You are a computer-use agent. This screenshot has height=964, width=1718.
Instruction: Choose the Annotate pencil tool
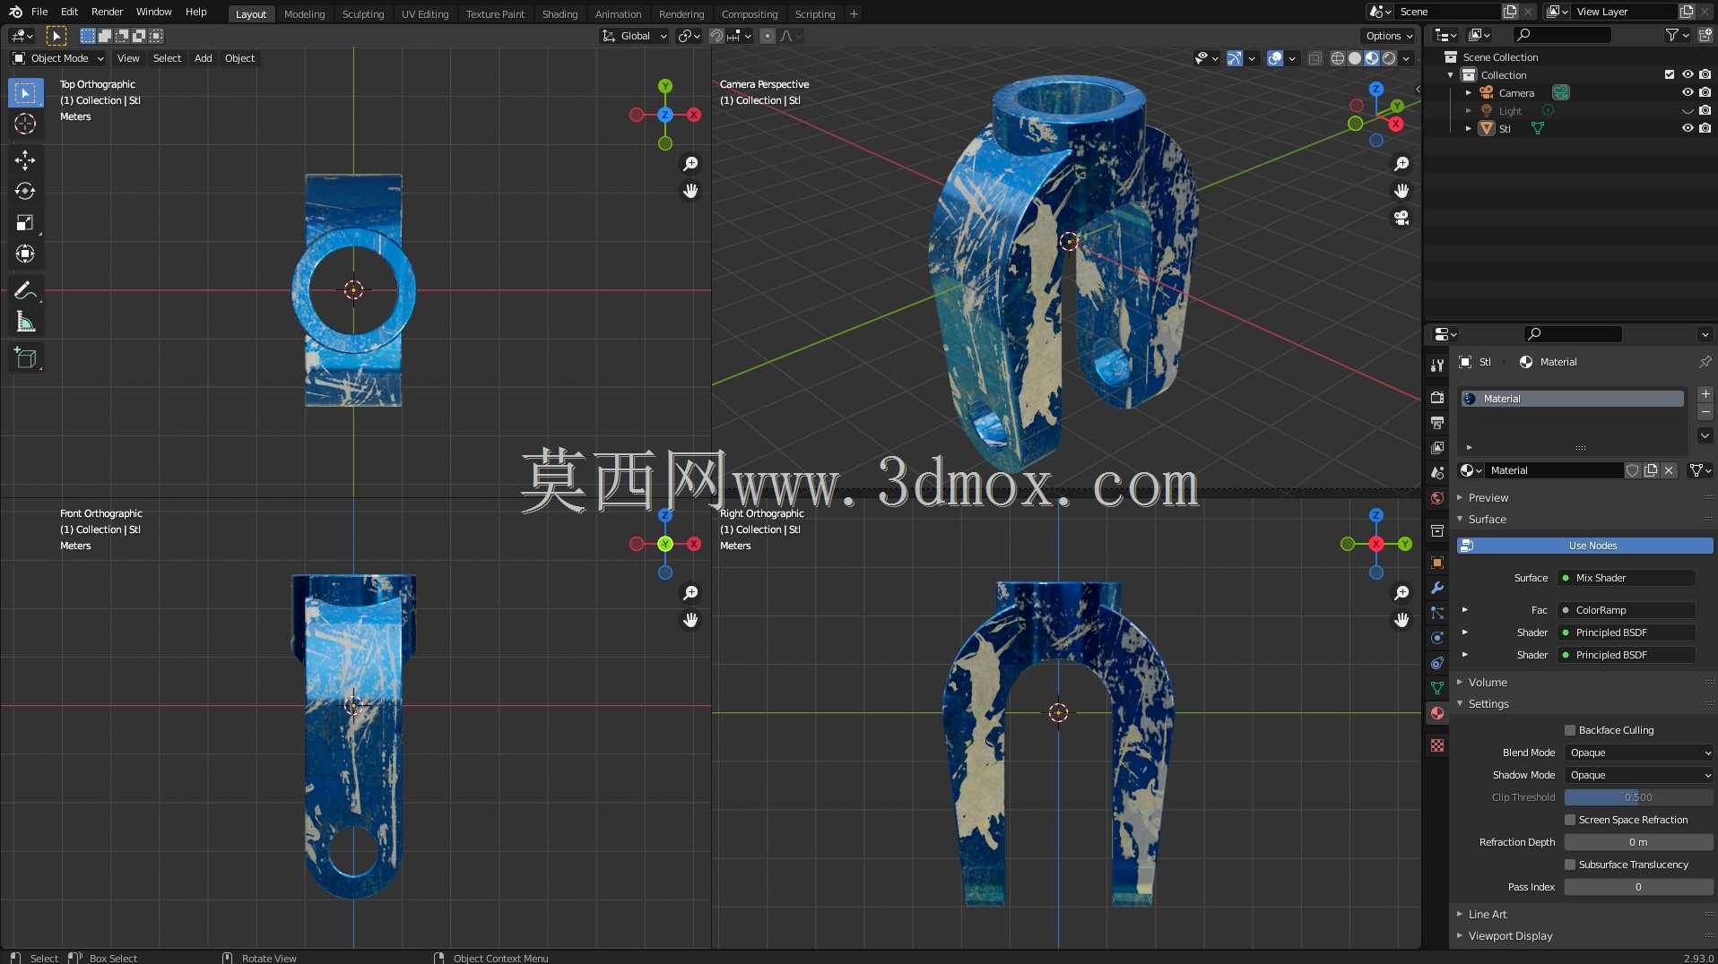25,291
